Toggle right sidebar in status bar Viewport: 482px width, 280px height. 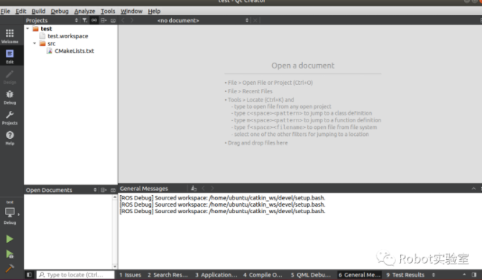[474, 274]
